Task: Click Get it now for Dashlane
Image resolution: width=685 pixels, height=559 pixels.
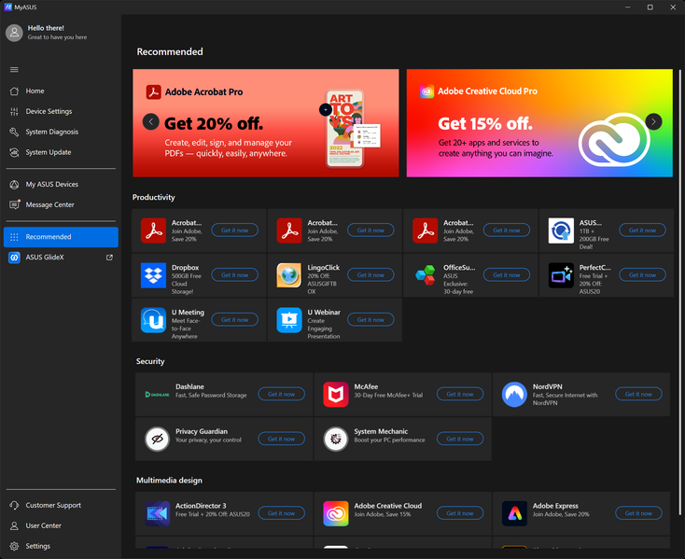Action: click(x=281, y=394)
